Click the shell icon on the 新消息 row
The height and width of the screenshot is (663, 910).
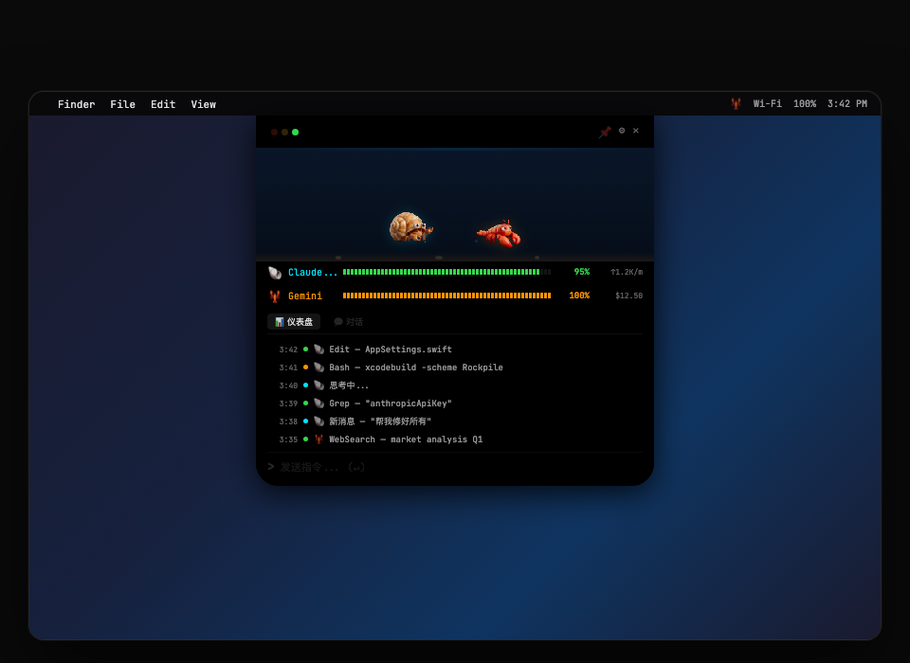point(318,421)
